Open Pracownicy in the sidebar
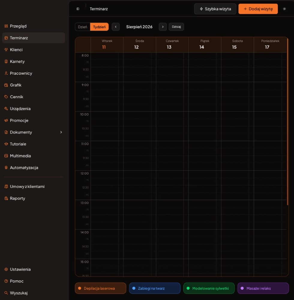The image size is (294, 300). (x=34, y=73)
